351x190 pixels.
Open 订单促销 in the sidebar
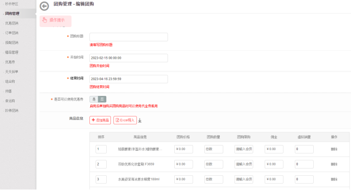pyautogui.click(x=12, y=33)
